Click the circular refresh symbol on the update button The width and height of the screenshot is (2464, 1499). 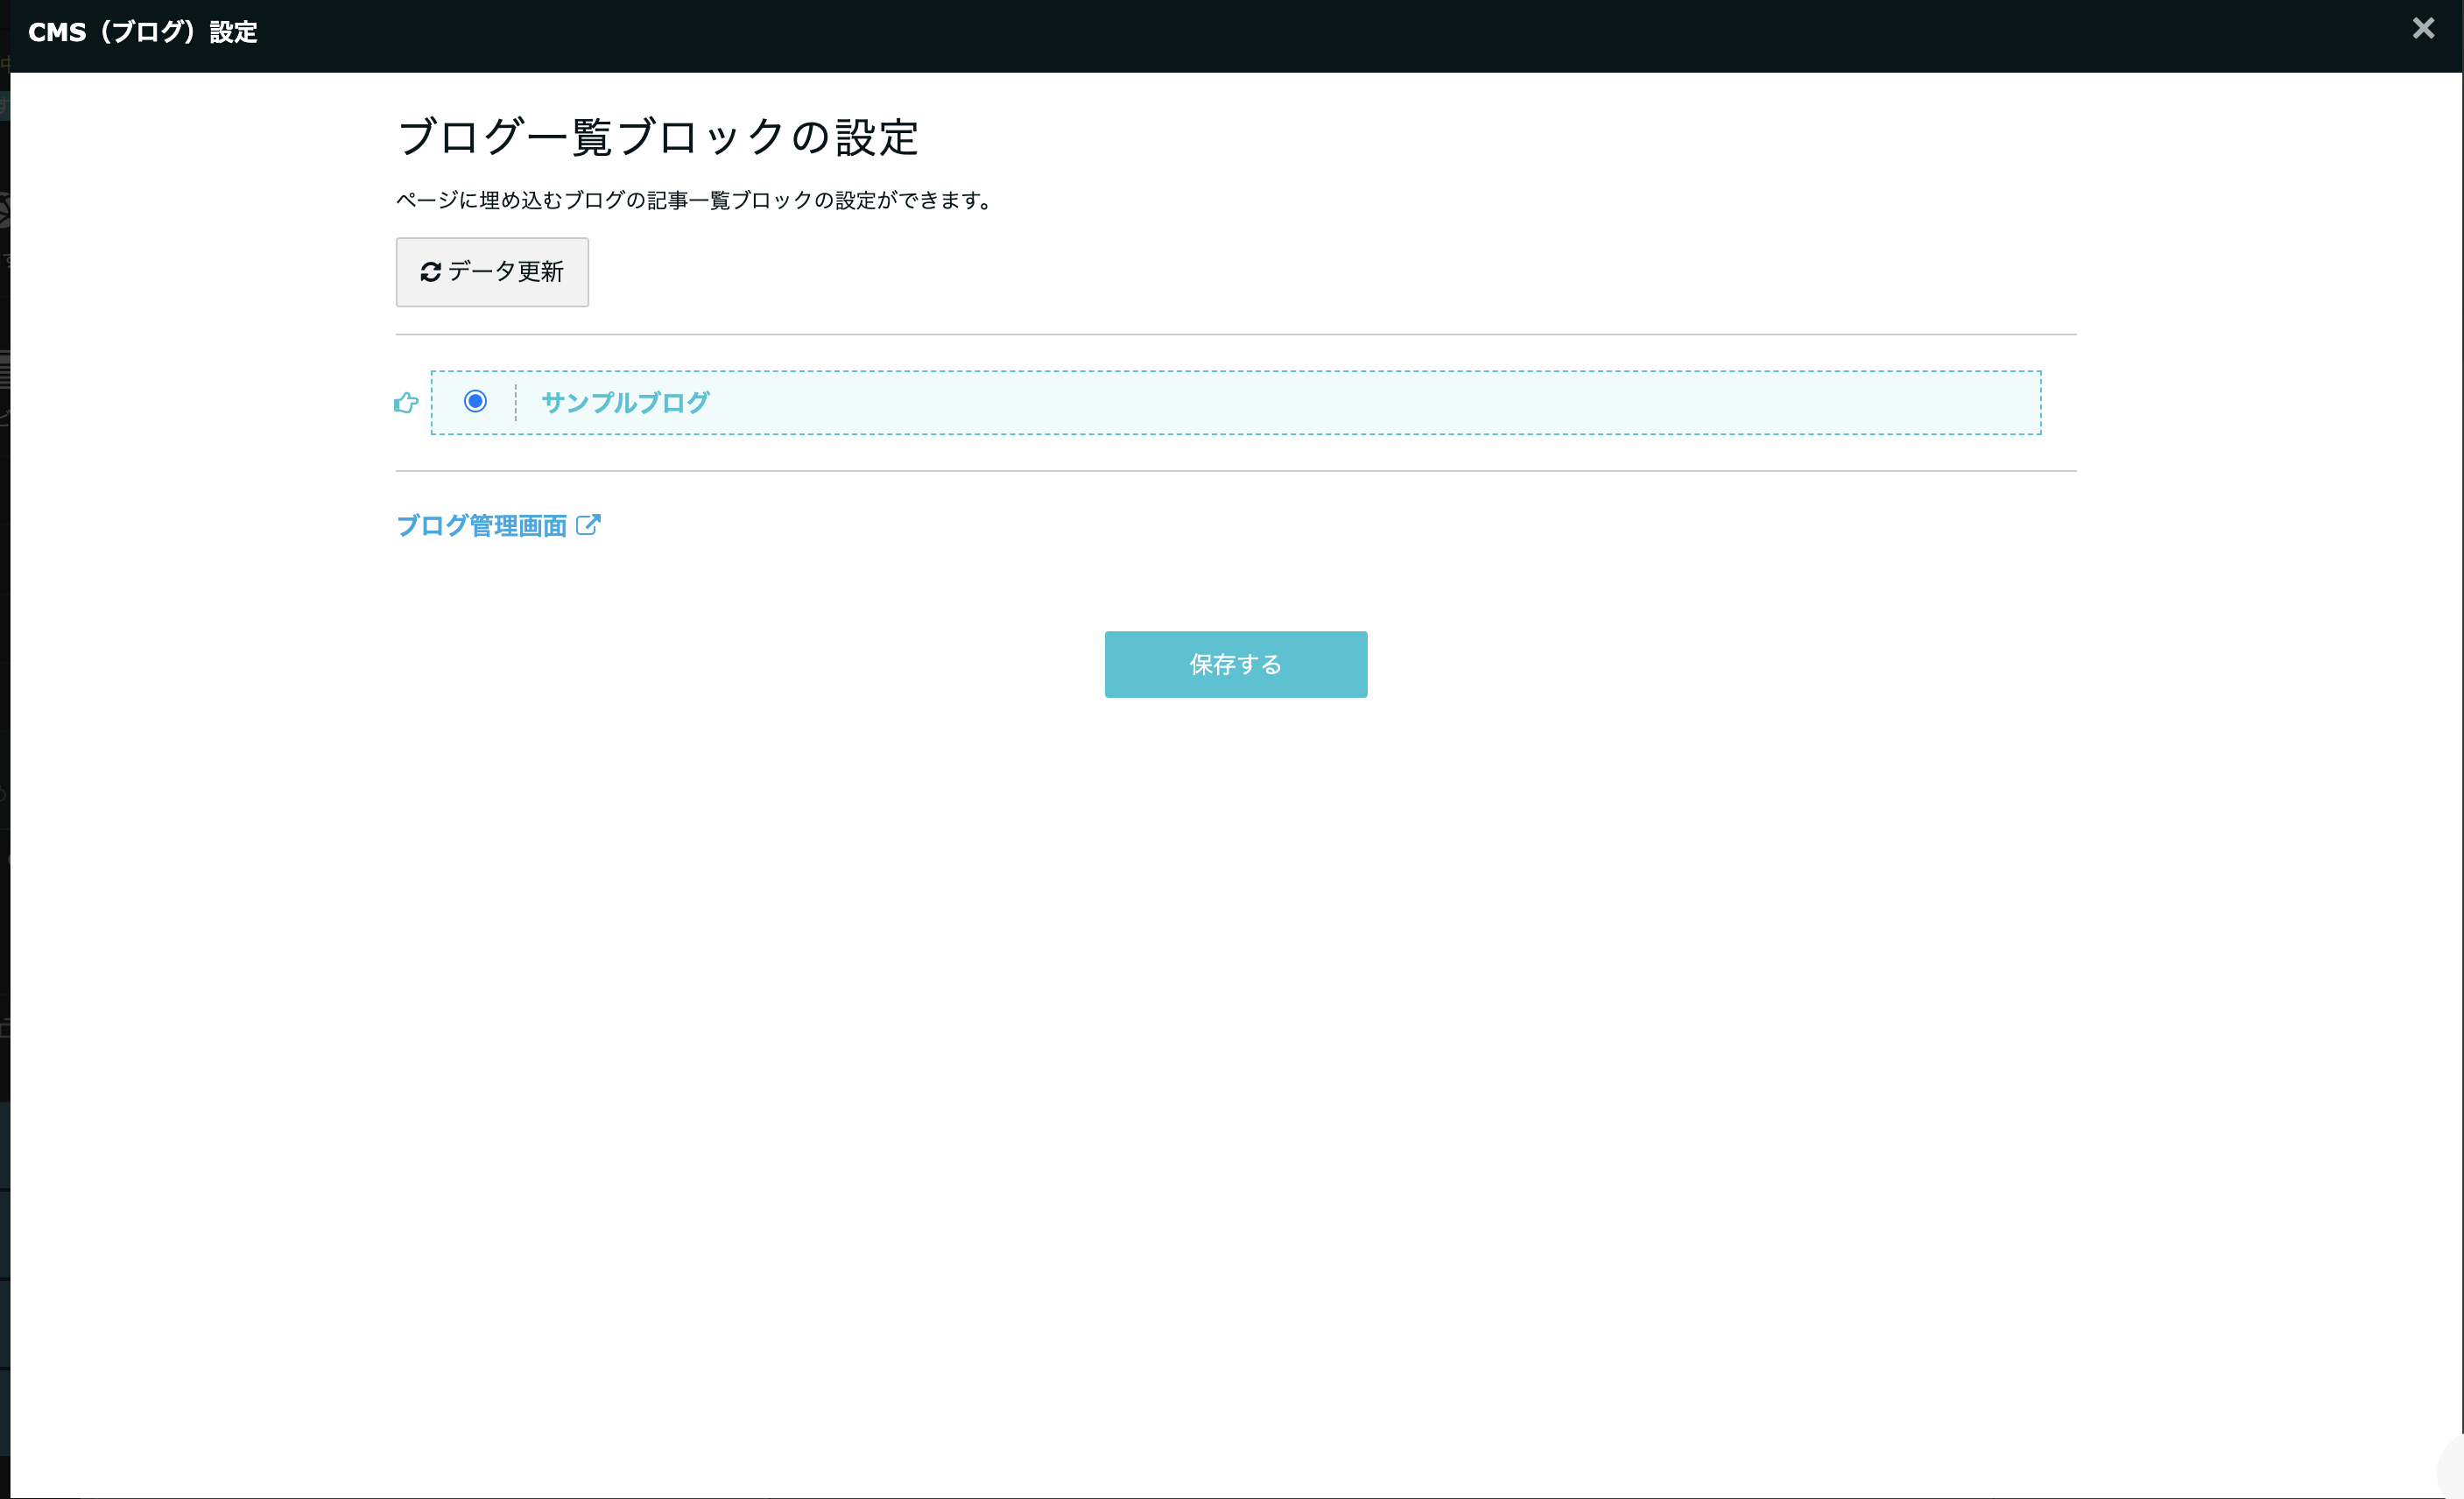click(x=430, y=272)
